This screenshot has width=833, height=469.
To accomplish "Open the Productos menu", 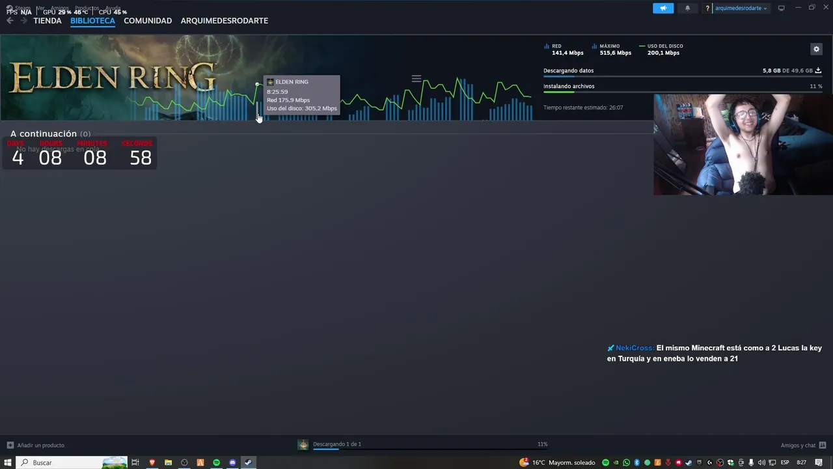I will click(x=87, y=8).
